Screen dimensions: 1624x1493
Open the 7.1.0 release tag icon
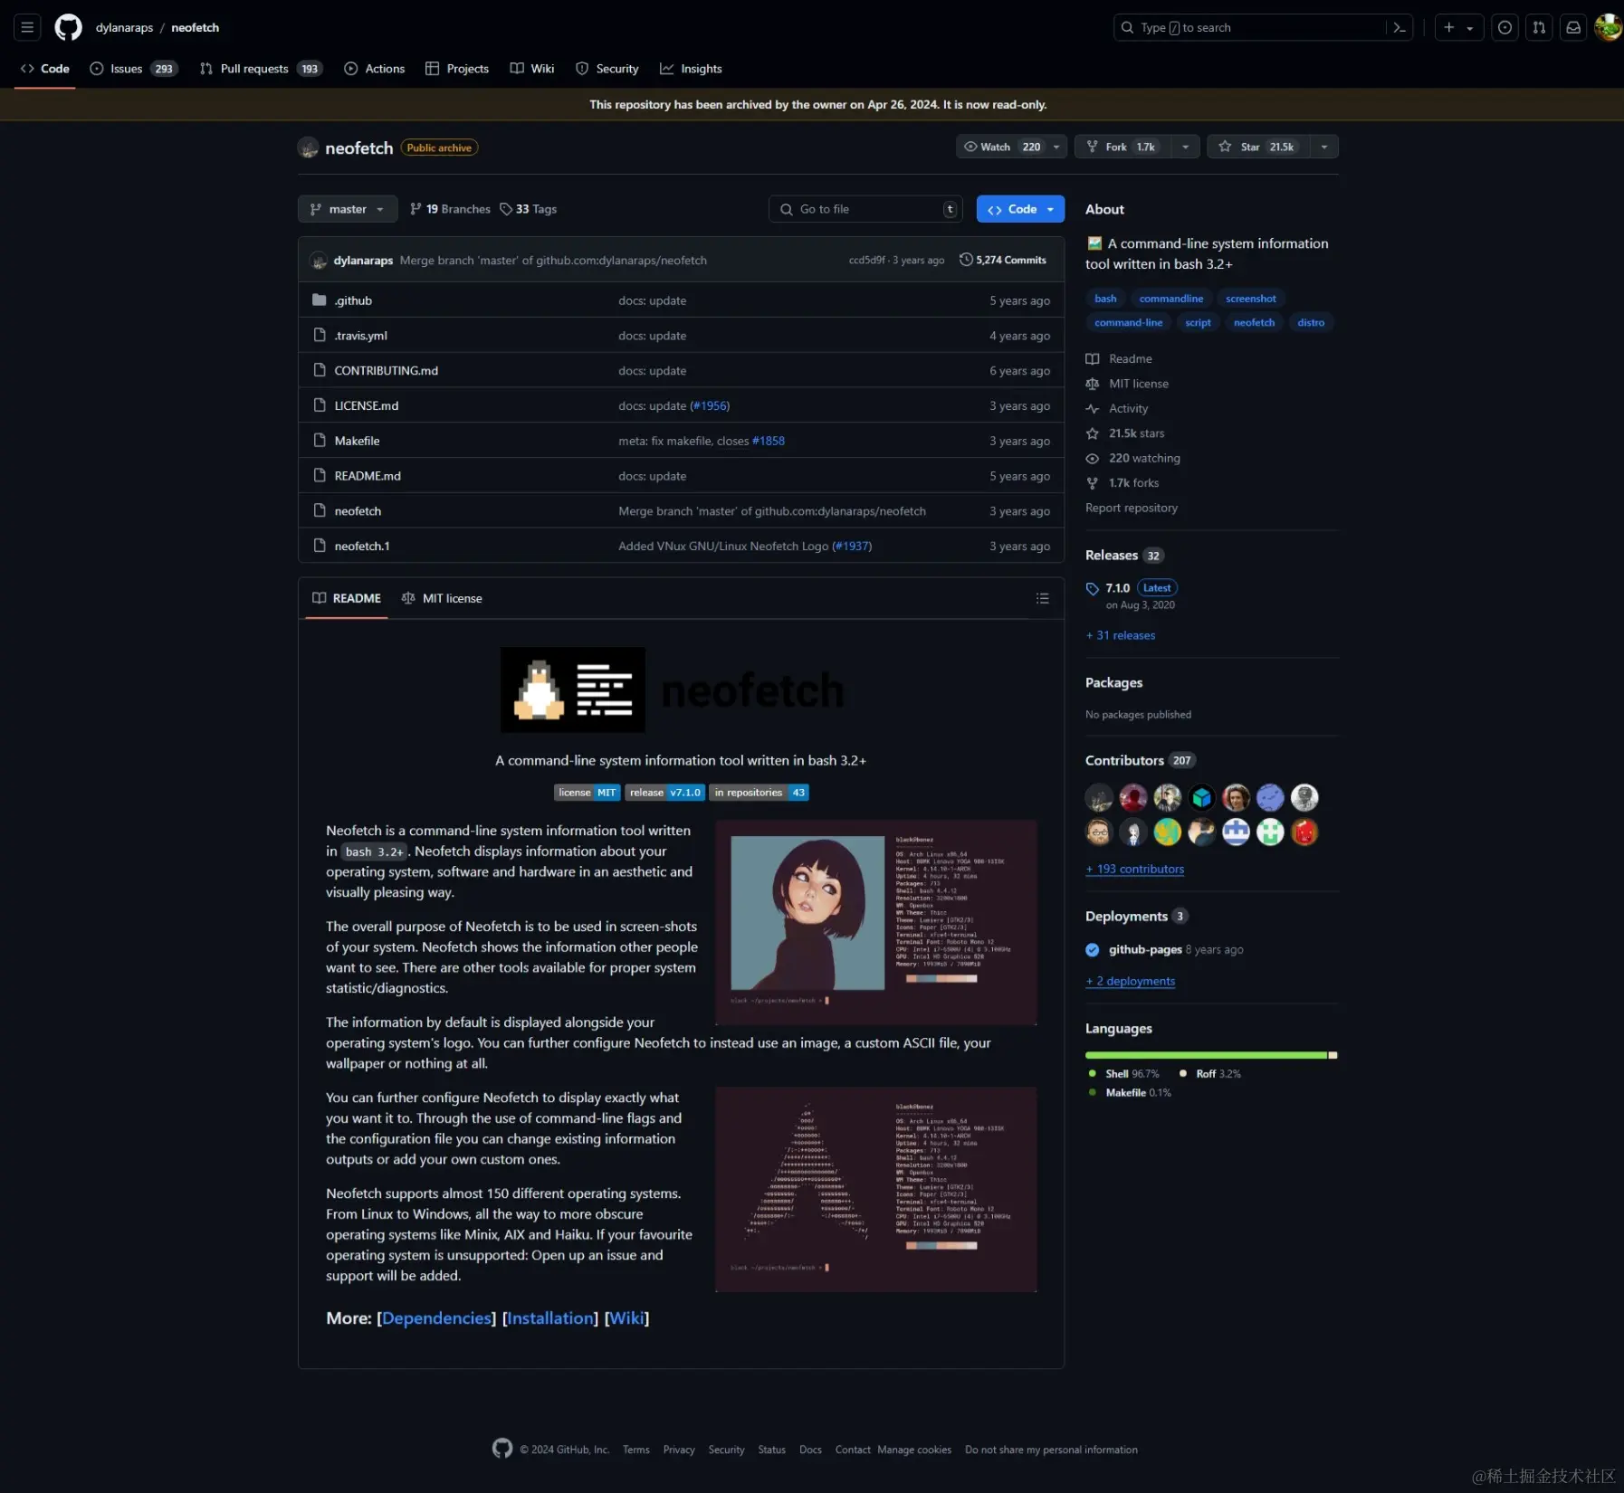(x=1093, y=588)
